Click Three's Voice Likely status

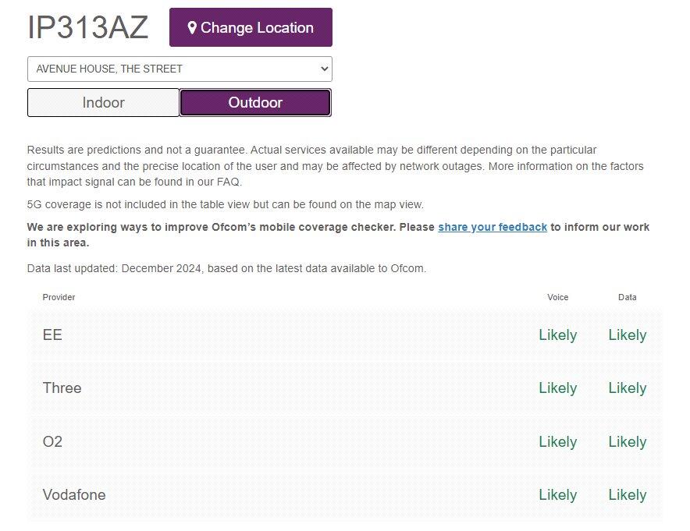coord(558,388)
